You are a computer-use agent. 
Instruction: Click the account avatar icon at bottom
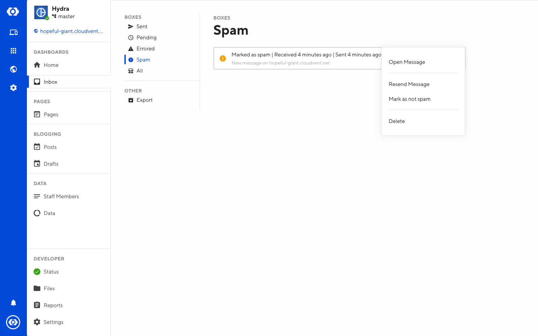tap(13, 322)
